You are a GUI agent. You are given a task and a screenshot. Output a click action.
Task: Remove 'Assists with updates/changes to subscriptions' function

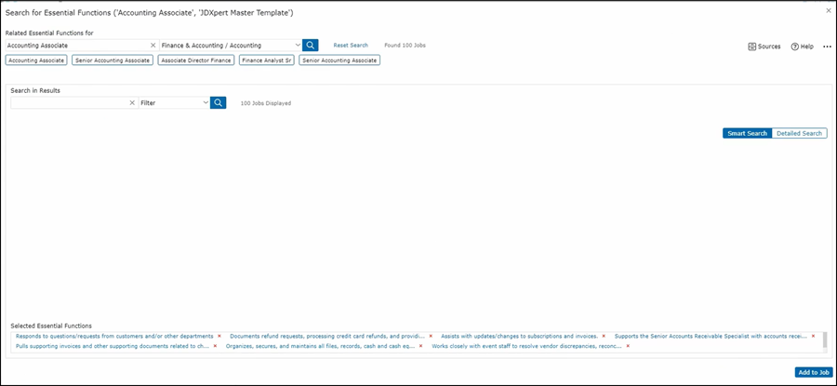pos(604,336)
